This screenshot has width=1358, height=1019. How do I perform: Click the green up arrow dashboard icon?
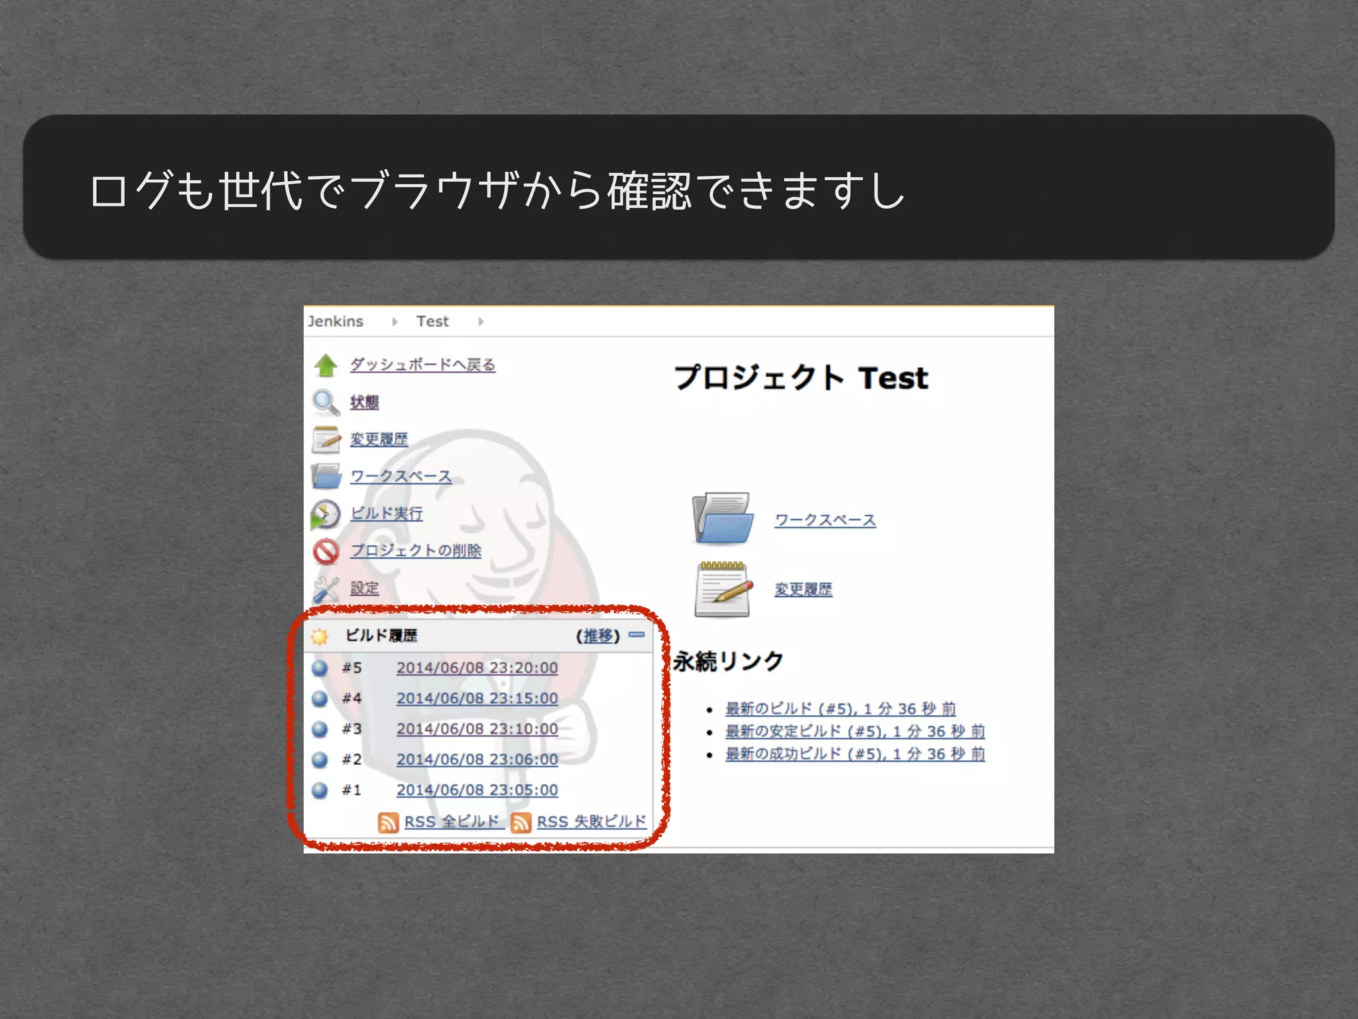coord(326,365)
